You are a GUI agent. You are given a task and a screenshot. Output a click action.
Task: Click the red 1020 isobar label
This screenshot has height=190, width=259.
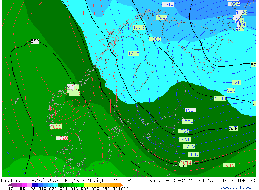tap(62, 138)
